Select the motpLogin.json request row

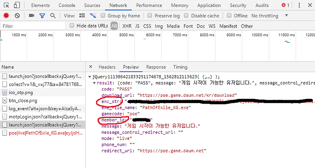click(x=42, y=117)
